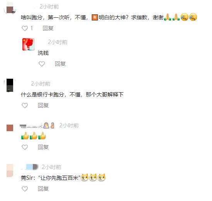Image resolution: width=212 pixels, height=201 pixels.
Task: Like the three thumbs-up emoji comment
Action: (x=25, y=147)
